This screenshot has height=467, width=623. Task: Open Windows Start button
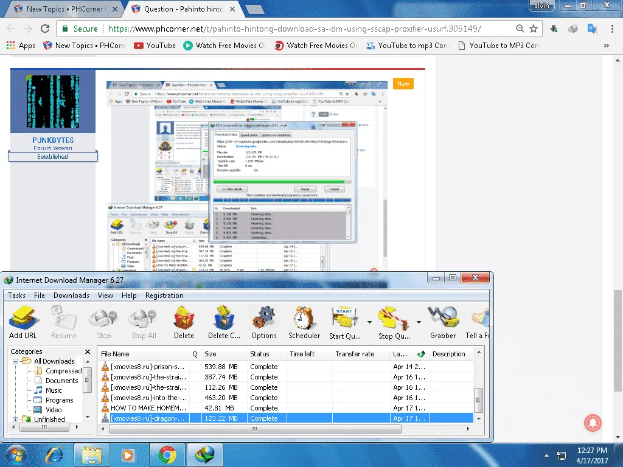(x=16, y=455)
